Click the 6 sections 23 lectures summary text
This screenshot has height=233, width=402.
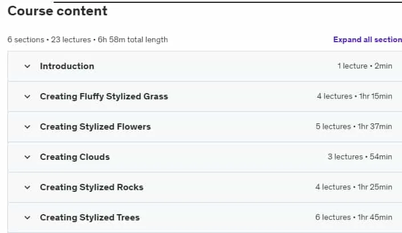click(88, 40)
